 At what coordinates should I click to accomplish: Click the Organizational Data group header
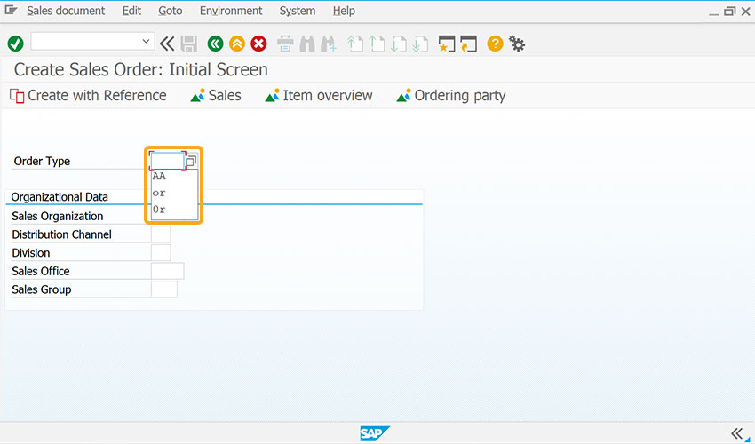pos(60,197)
